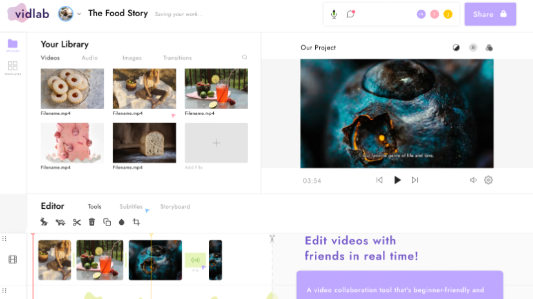The height and width of the screenshot is (299, 533).
Task: Toggle the contrast half-circle icon
Action: click(456, 48)
